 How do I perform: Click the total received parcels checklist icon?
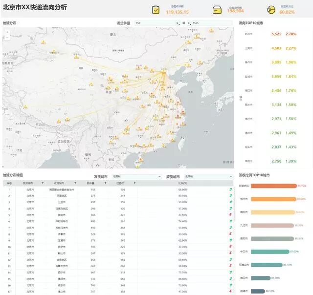click(x=156, y=10)
